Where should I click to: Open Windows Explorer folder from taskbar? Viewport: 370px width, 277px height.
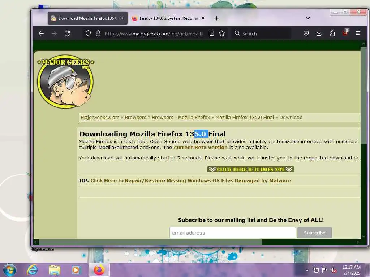[x=54, y=270]
